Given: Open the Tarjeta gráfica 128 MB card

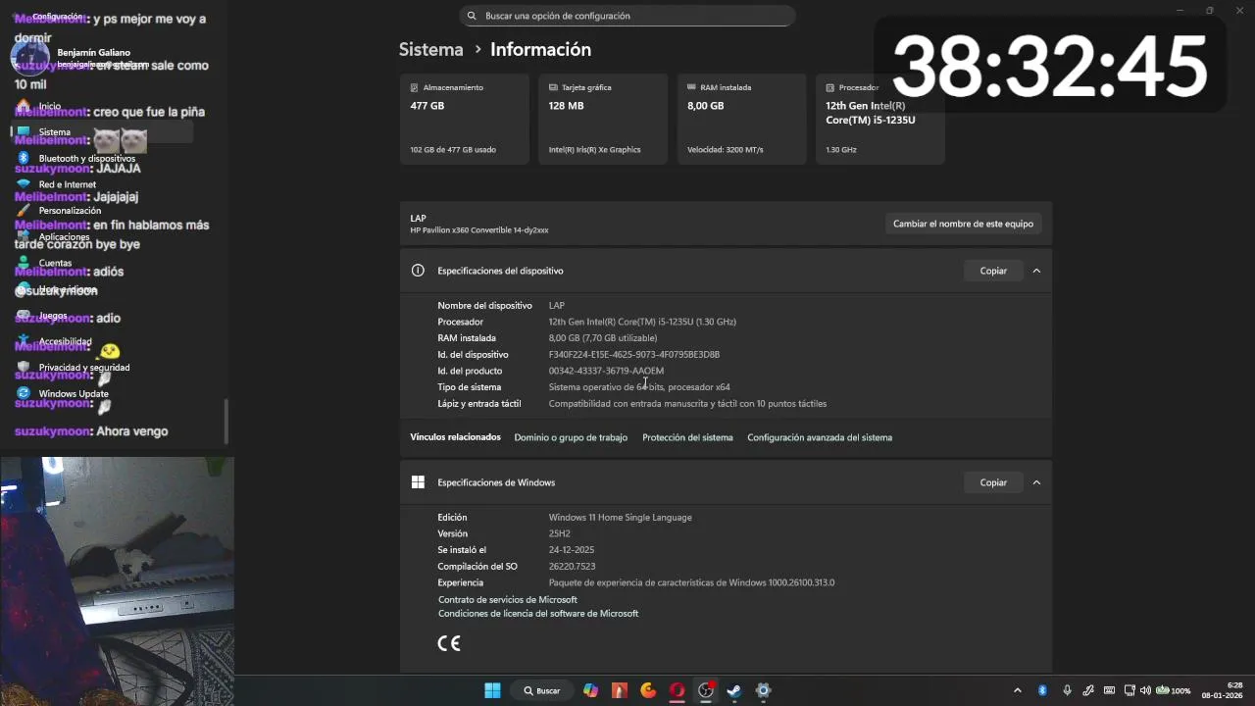Looking at the screenshot, I should click(603, 119).
